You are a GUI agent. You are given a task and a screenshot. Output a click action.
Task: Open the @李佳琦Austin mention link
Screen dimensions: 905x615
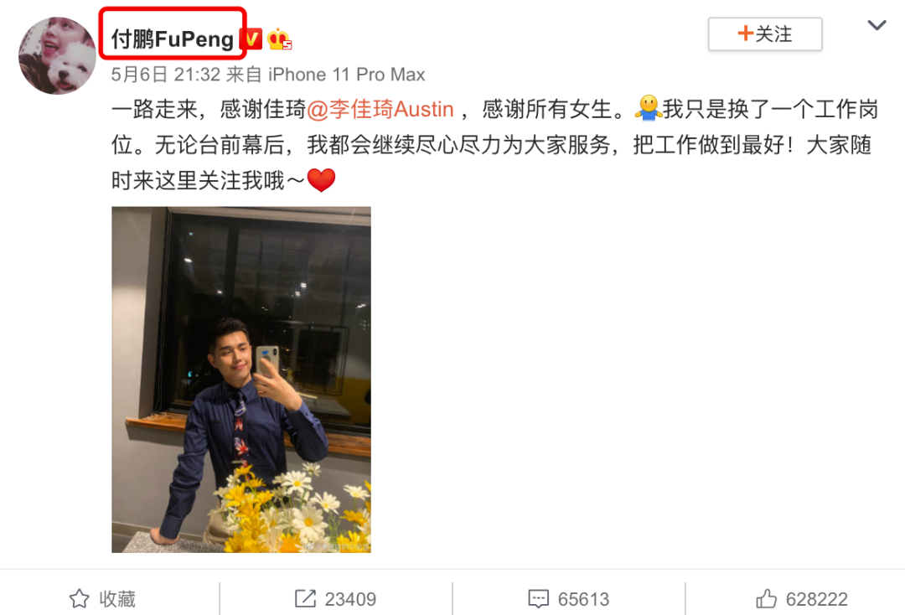pos(380,109)
